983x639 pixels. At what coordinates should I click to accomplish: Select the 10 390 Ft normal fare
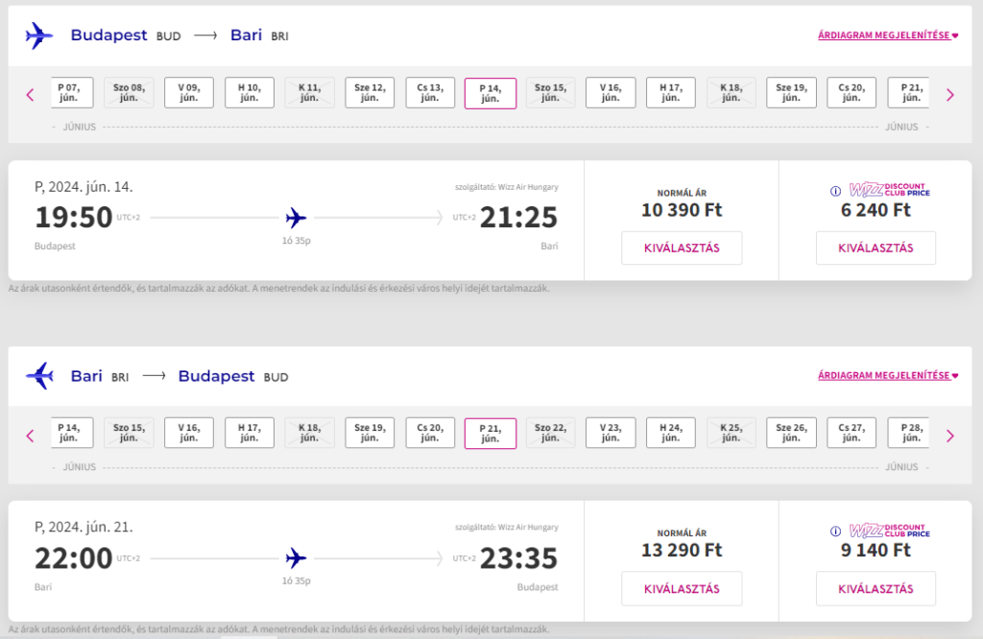click(x=682, y=248)
